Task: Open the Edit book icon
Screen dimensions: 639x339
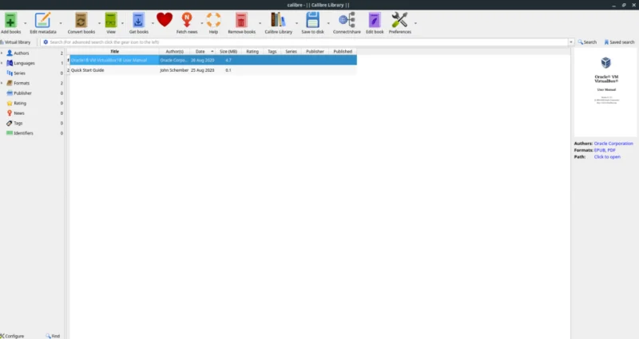Action: (x=375, y=21)
